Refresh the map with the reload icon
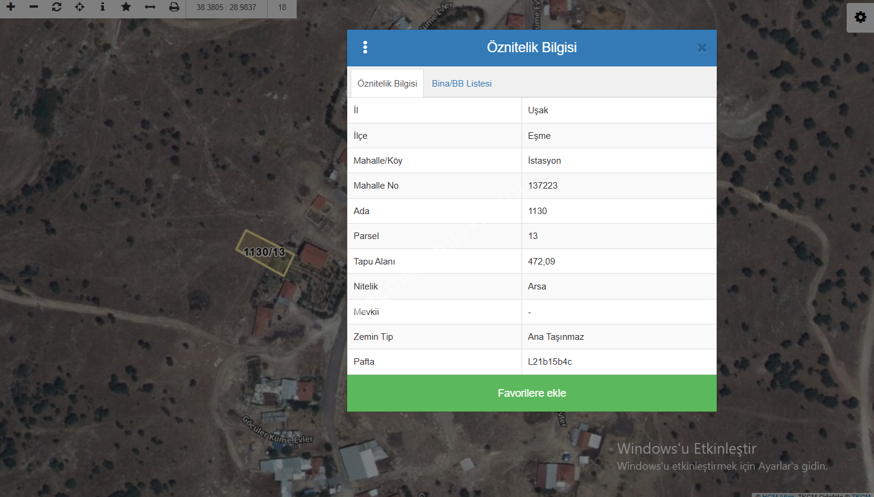The image size is (874, 497). [x=56, y=7]
